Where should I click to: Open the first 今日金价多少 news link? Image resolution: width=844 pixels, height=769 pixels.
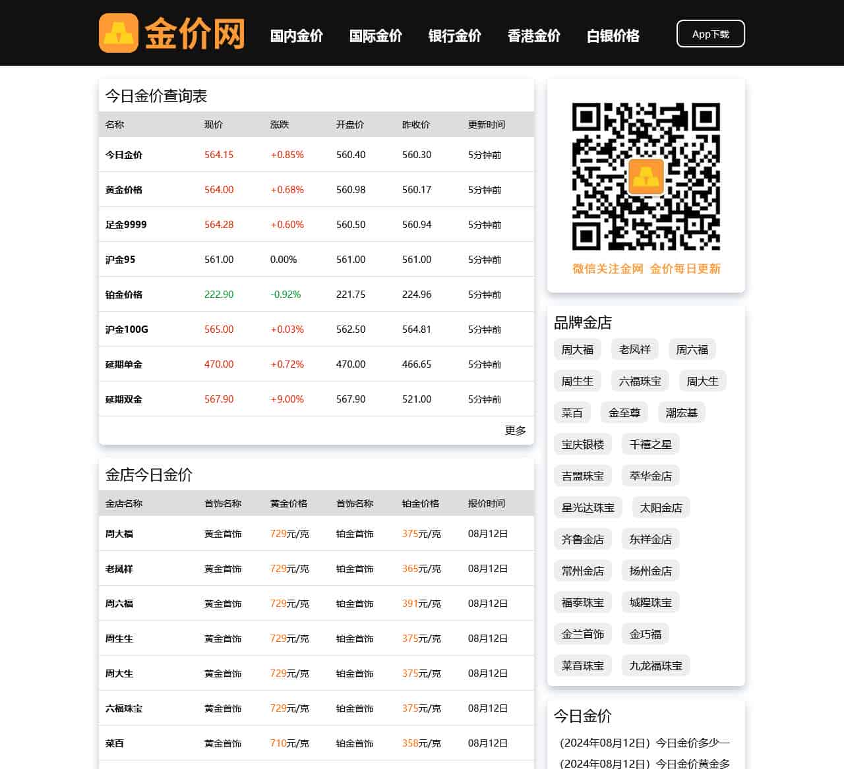pos(645,743)
